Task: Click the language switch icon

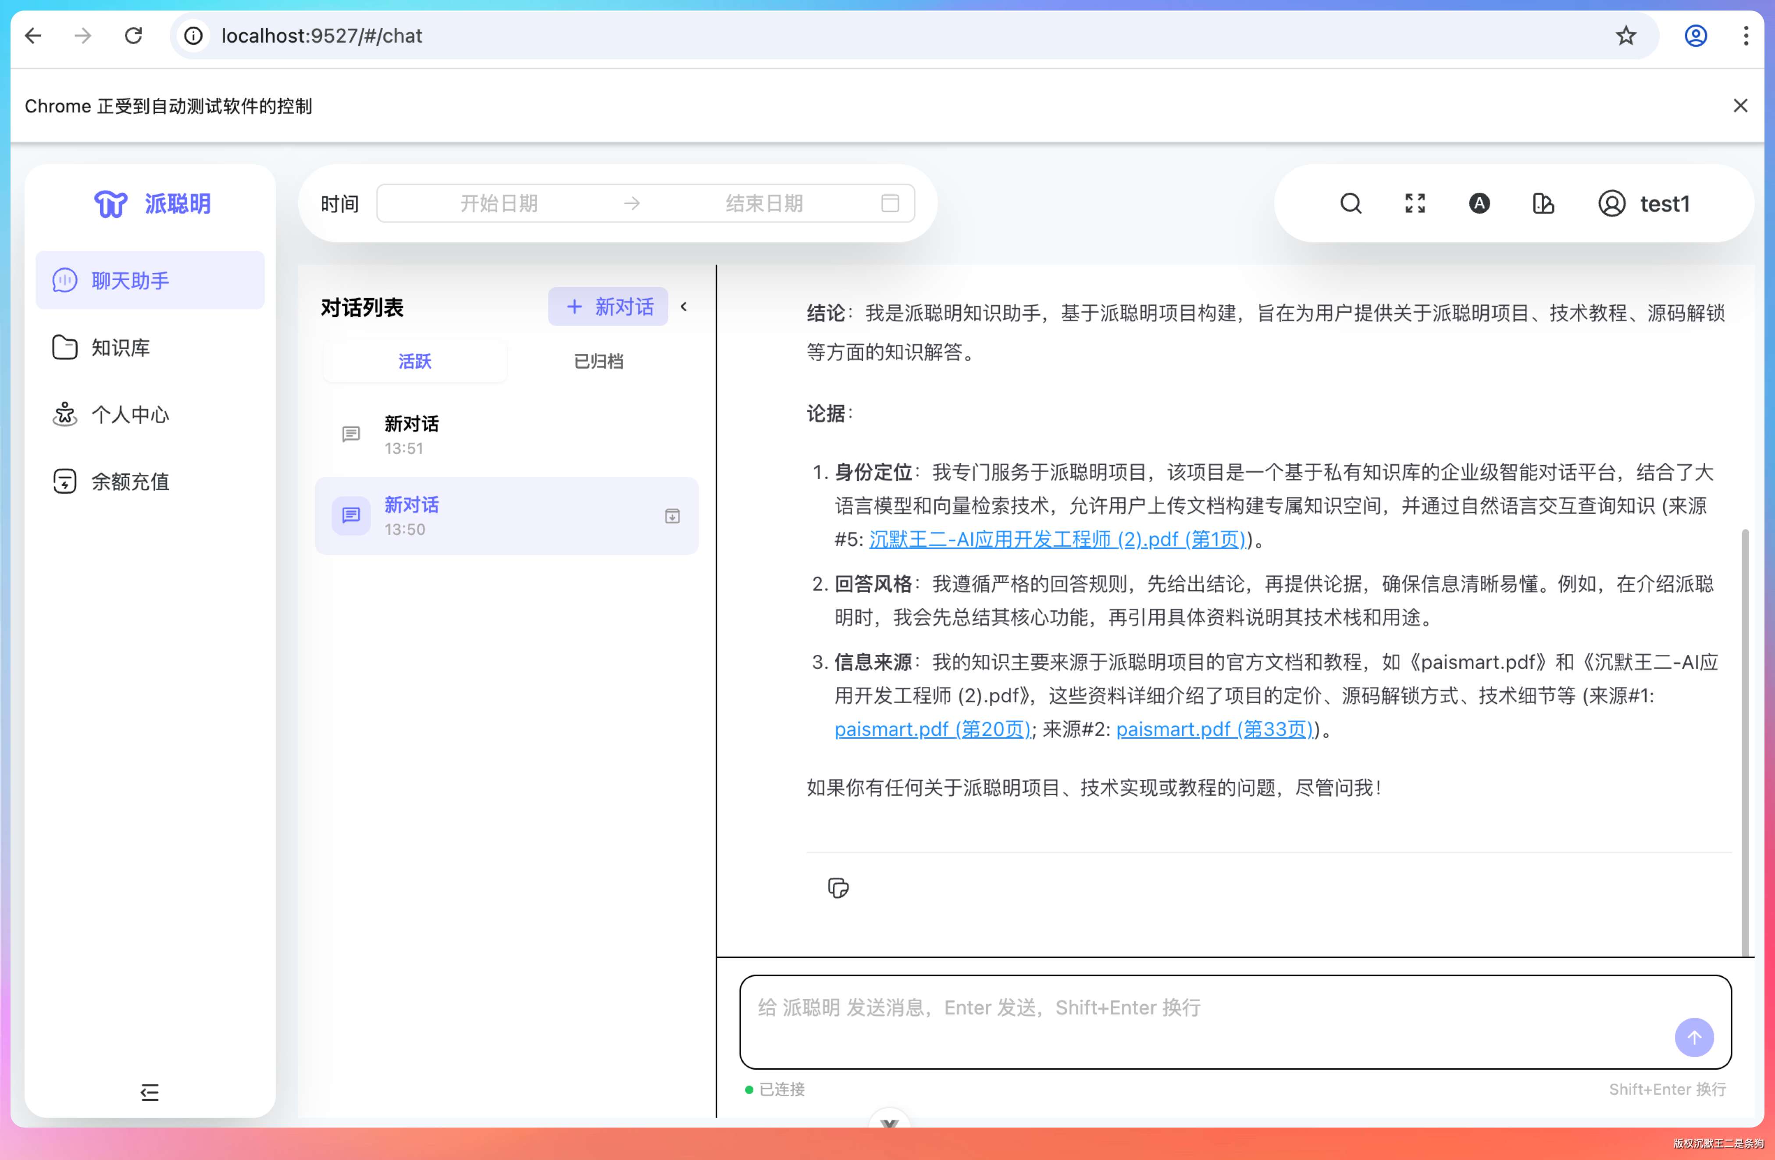Action: coord(1479,203)
